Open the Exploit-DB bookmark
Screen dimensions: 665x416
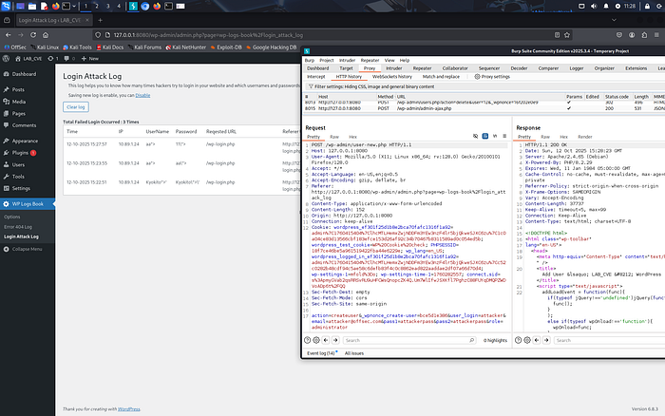(226, 47)
